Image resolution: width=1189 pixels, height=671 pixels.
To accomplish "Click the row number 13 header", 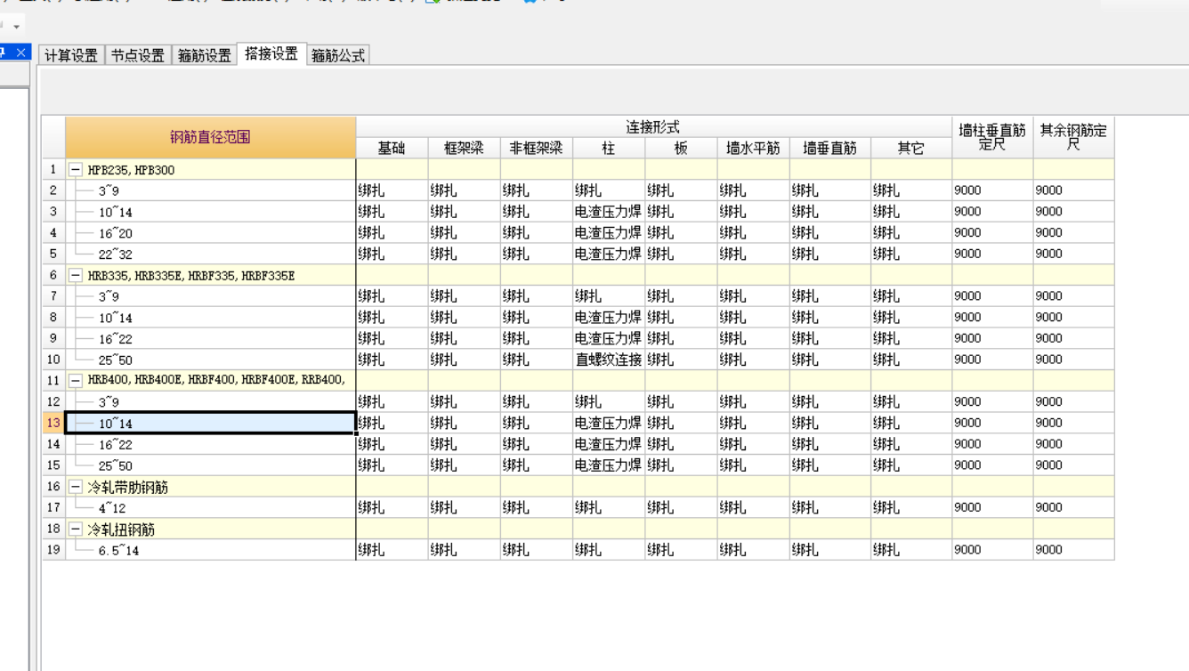I will tap(53, 423).
